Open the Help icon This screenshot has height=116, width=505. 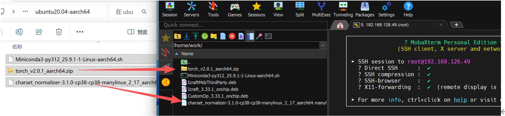point(408,9)
